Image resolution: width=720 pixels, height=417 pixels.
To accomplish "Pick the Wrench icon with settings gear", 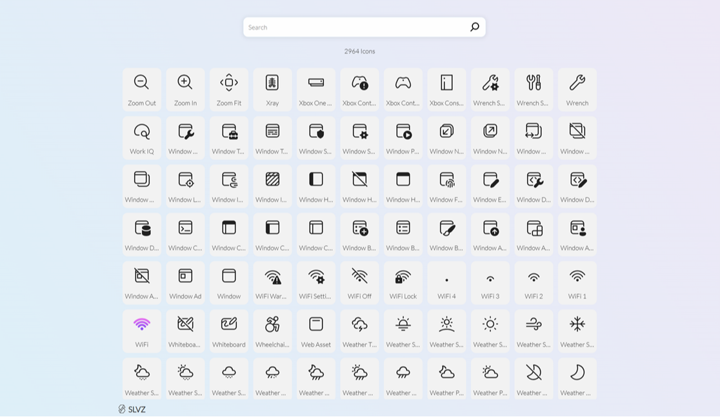I will pyautogui.click(x=490, y=90).
